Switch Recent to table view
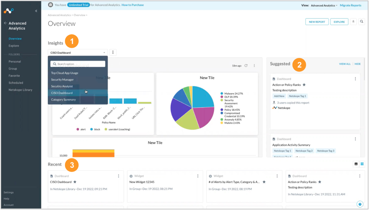The height and width of the screenshot is (210, 369). click(356, 164)
